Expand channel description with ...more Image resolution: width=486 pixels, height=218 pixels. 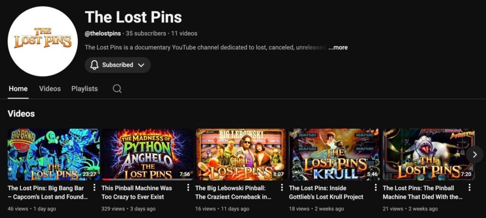point(338,47)
